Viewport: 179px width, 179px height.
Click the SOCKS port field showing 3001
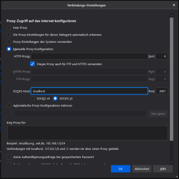click(162, 91)
